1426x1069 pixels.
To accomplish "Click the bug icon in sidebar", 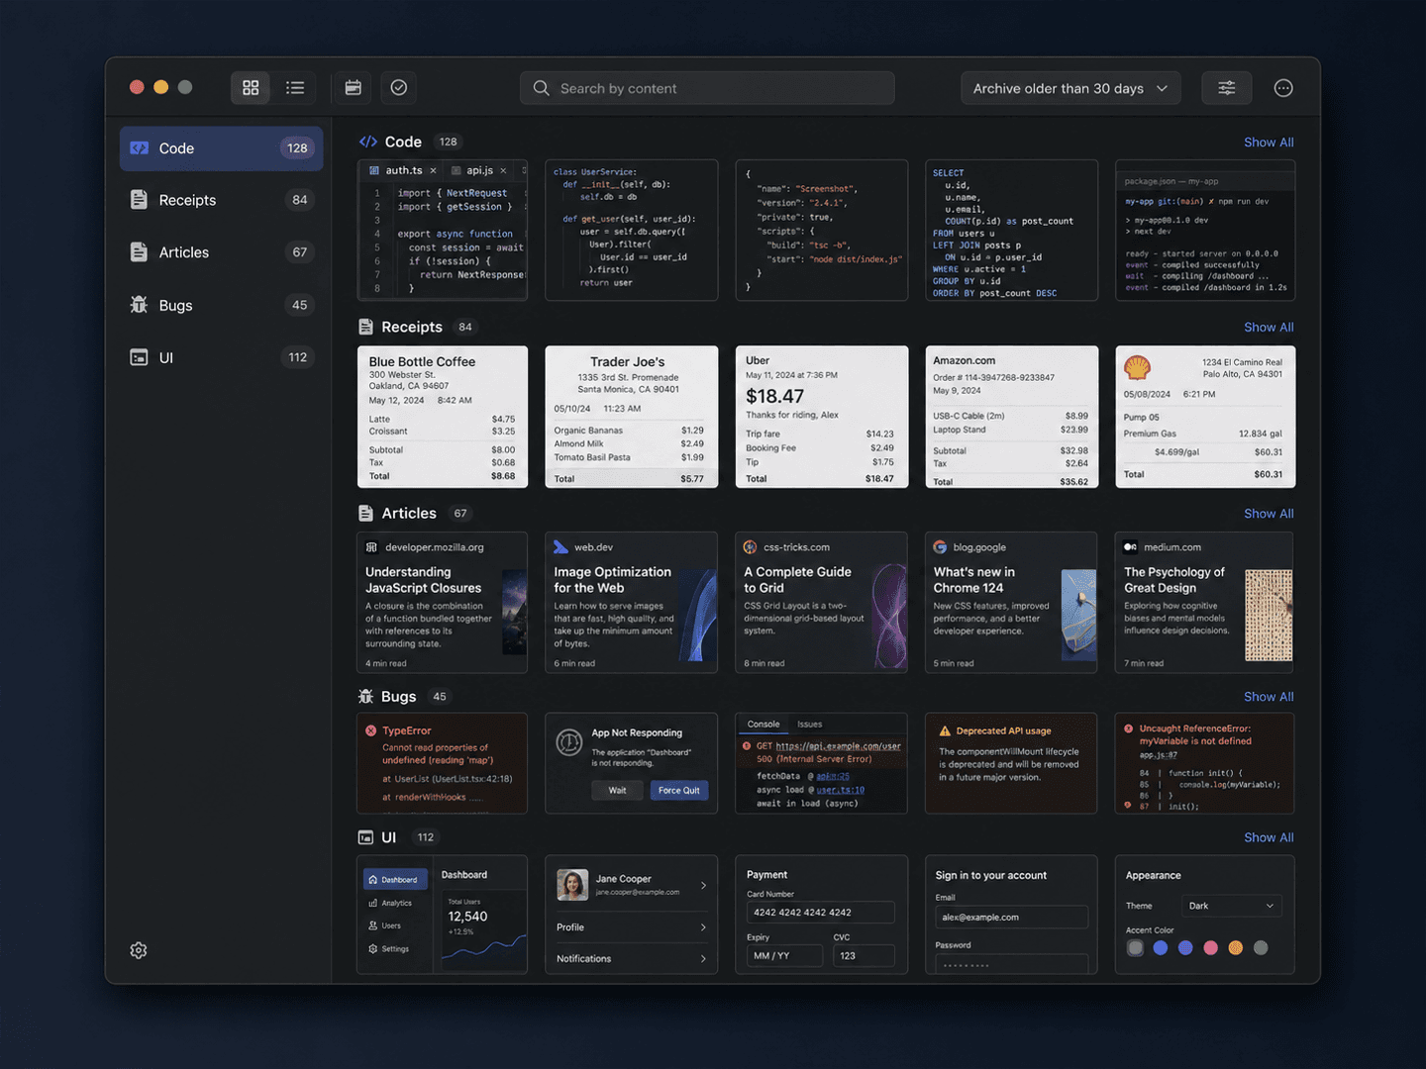I will 139,305.
